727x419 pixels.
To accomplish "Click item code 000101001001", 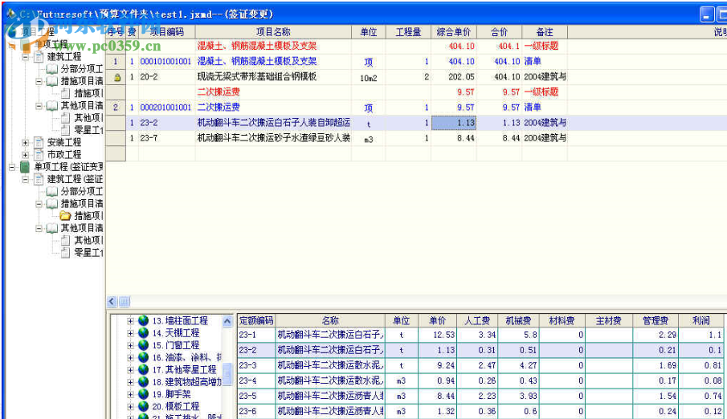I will (x=165, y=62).
